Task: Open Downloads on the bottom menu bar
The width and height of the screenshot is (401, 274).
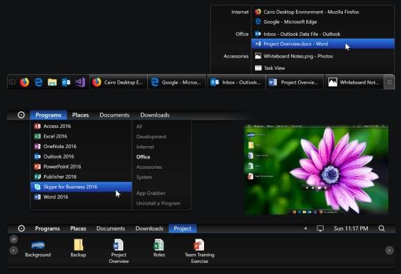Action: coord(149,228)
